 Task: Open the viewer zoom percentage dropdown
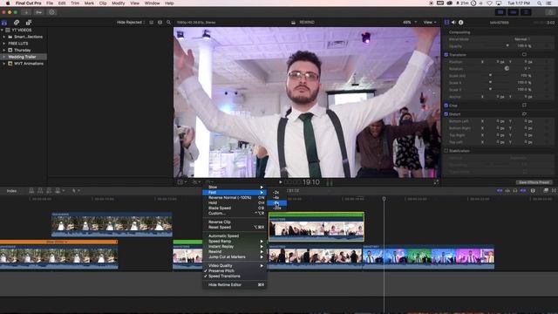click(410, 23)
